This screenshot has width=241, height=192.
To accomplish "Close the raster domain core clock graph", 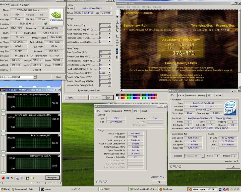I will [59, 94].
